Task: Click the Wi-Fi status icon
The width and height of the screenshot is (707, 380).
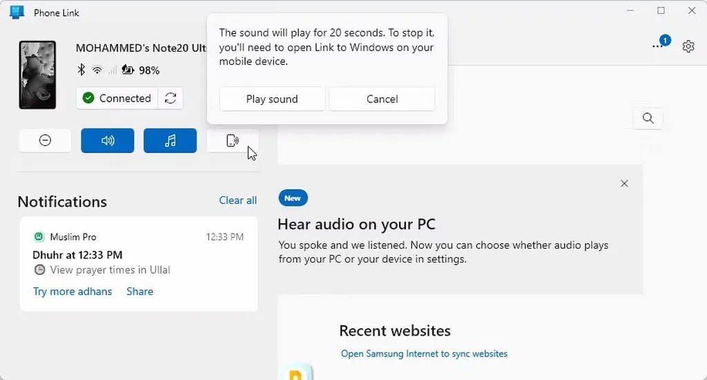Action: [97, 70]
